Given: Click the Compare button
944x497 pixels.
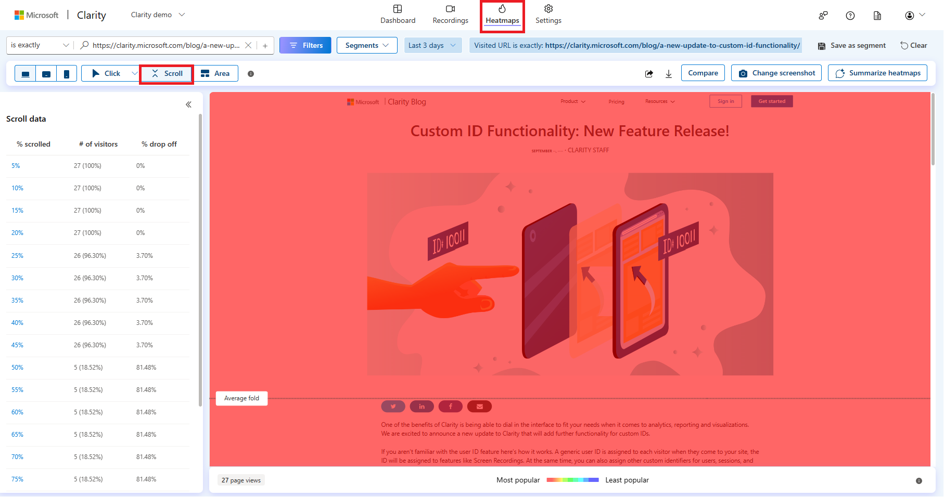Looking at the screenshot, I should pos(703,73).
